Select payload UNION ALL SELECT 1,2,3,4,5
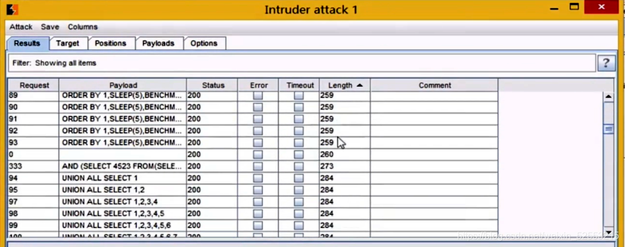The image size is (625, 247). coord(123,214)
